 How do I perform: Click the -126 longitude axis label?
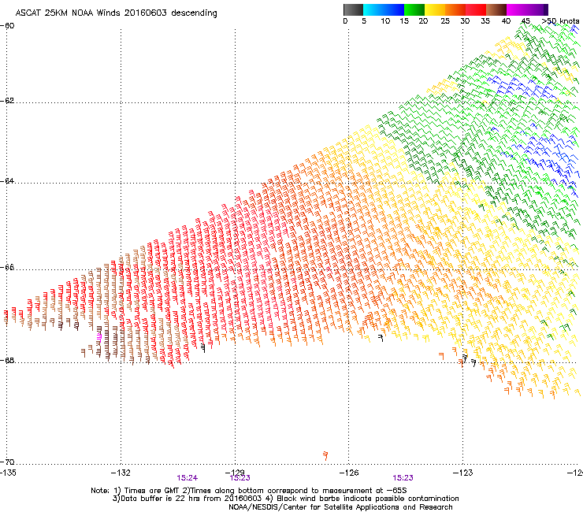coord(349,473)
